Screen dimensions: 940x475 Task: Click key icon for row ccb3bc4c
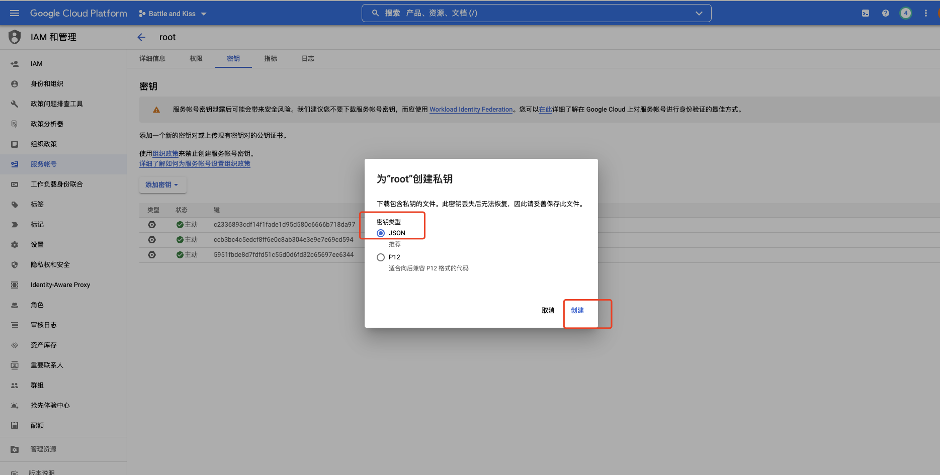(x=152, y=240)
